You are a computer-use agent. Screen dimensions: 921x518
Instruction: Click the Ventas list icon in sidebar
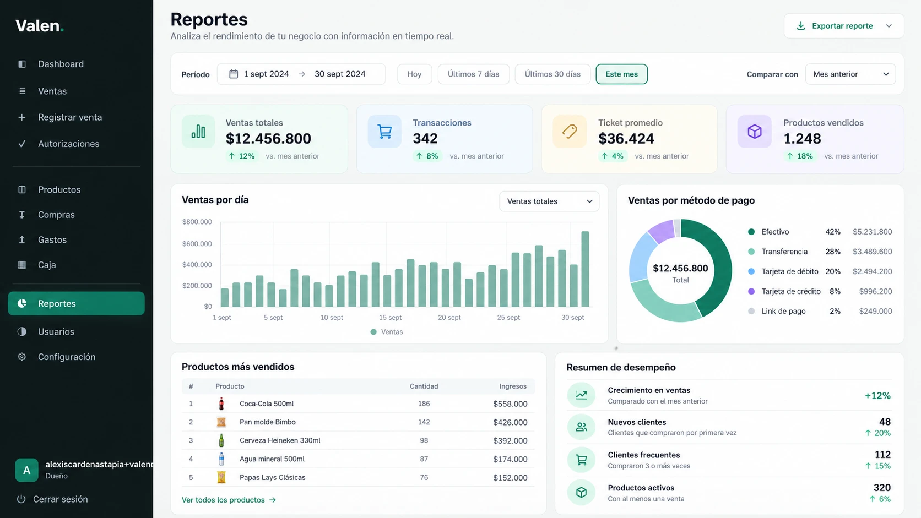point(22,91)
